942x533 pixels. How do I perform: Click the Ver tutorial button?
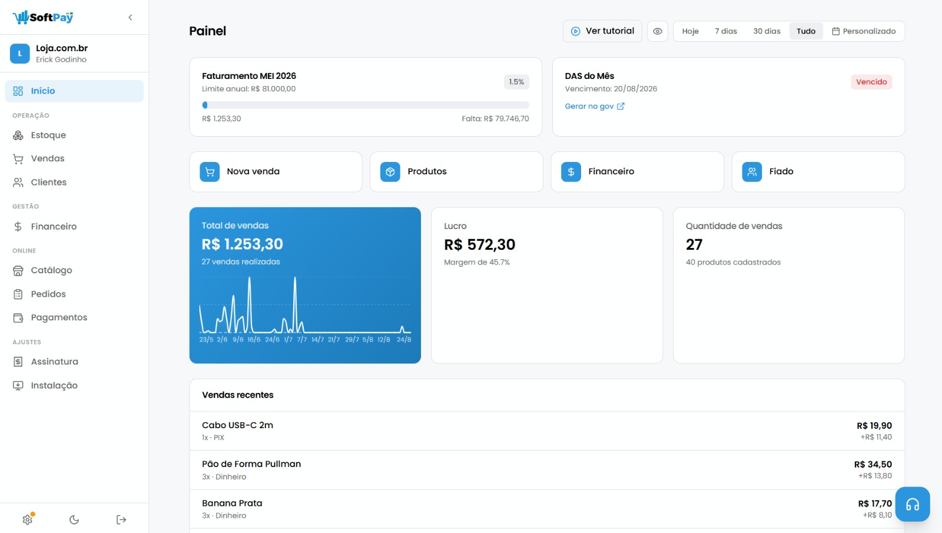(x=602, y=31)
